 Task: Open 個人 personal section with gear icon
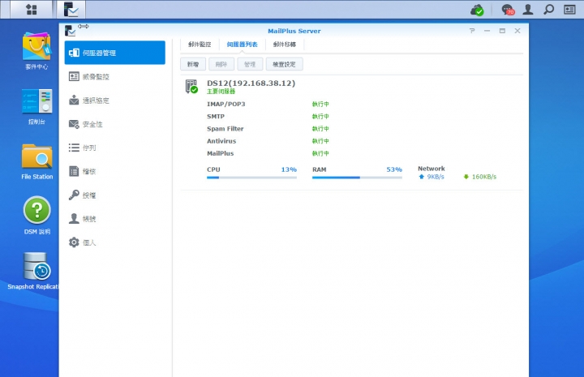click(114, 242)
